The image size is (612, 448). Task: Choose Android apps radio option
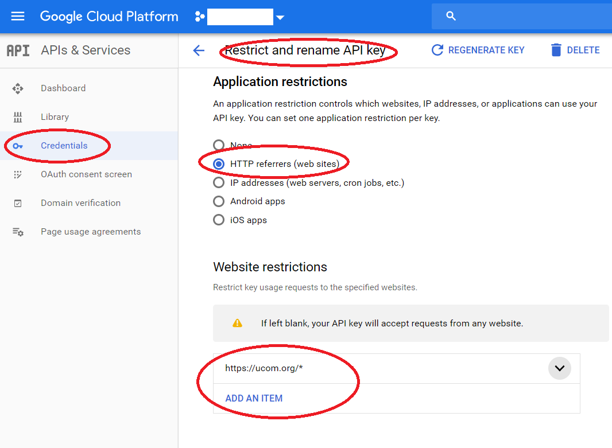coord(219,201)
